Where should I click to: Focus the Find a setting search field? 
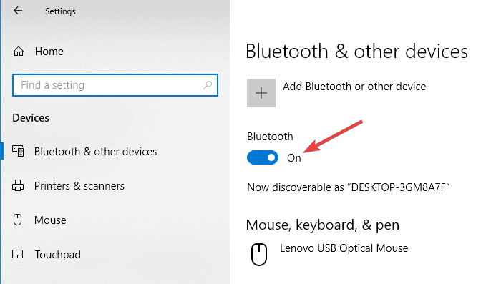pyautogui.click(x=115, y=85)
